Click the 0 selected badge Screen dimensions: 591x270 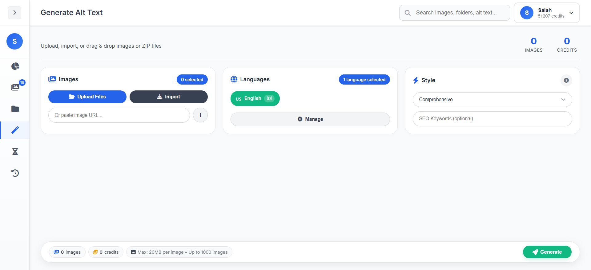click(192, 80)
